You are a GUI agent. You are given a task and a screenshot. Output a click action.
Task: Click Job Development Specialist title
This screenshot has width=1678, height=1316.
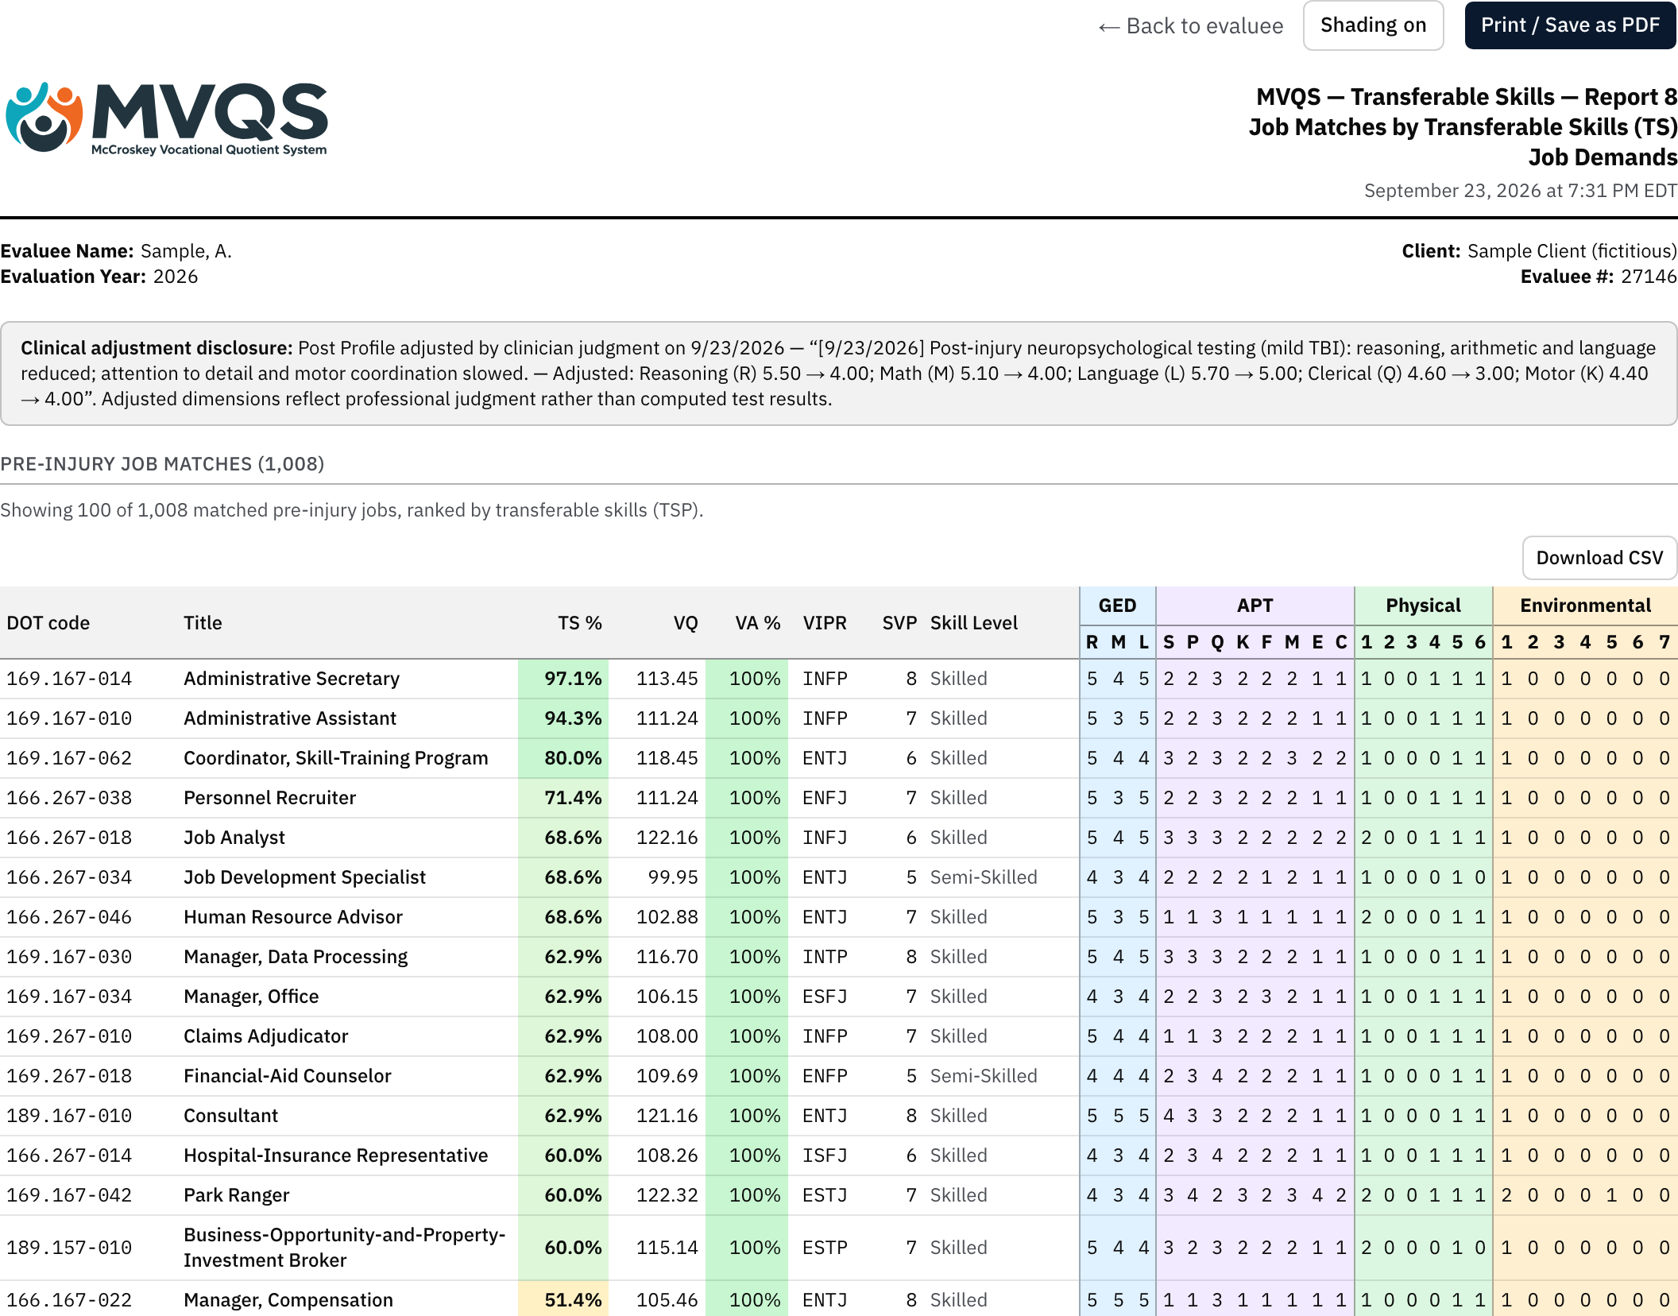[304, 877]
